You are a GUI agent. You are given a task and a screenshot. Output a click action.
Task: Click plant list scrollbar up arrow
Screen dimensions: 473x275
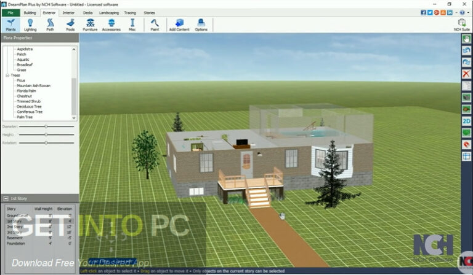[74, 49]
